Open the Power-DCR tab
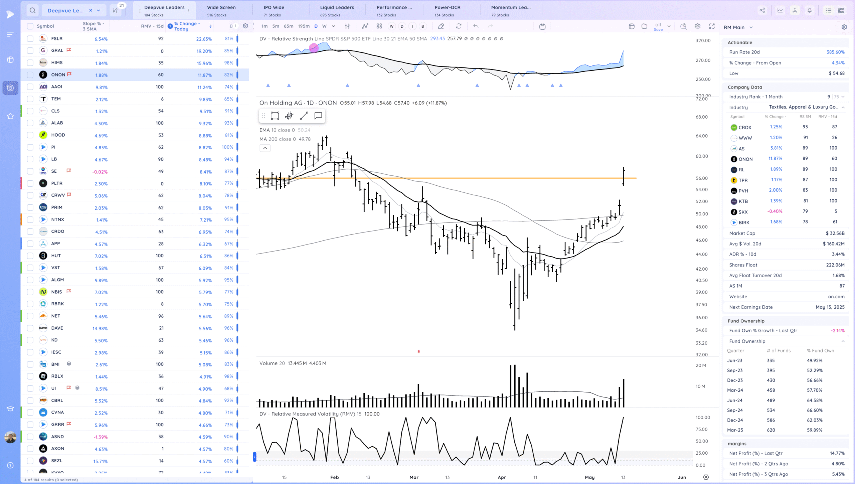The image size is (855, 484). pos(447,10)
